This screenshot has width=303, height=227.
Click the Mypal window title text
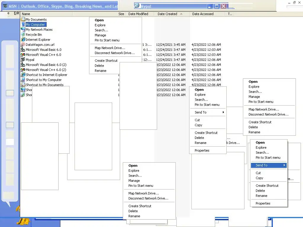(146, 6)
